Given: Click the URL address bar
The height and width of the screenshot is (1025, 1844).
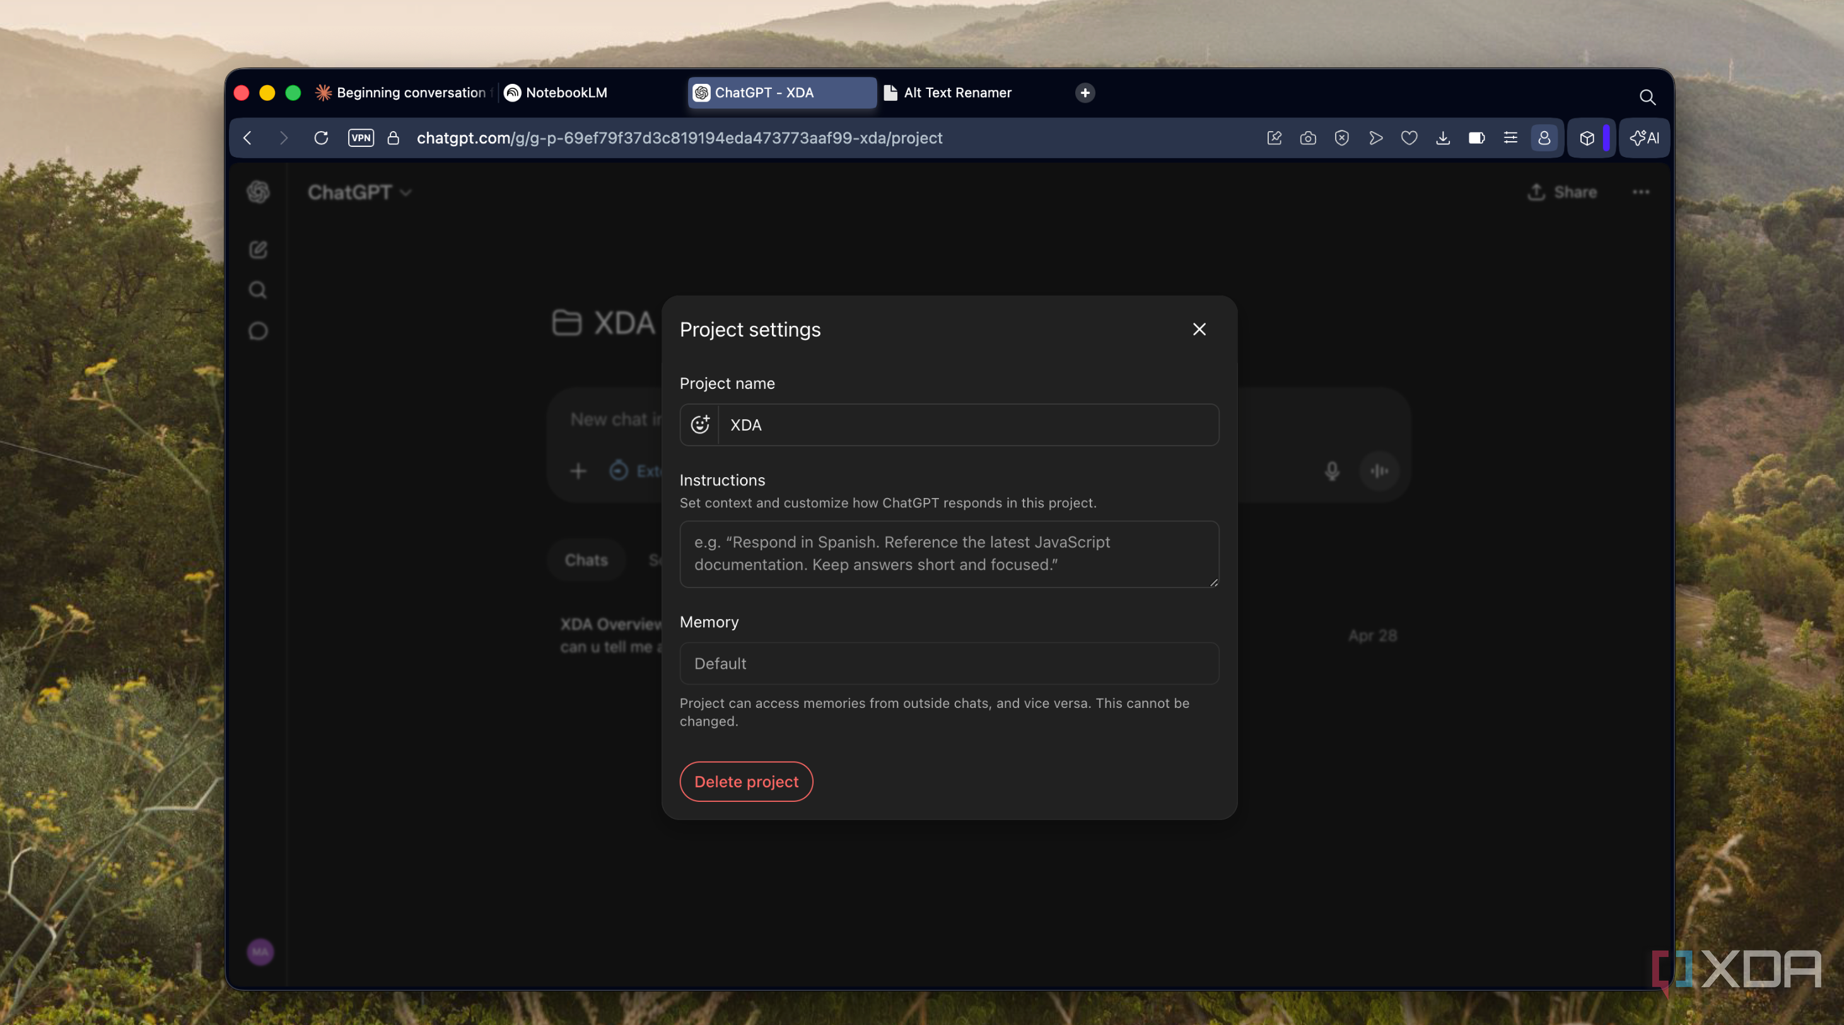Looking at the screenshot, I should [x=679, y=137].
